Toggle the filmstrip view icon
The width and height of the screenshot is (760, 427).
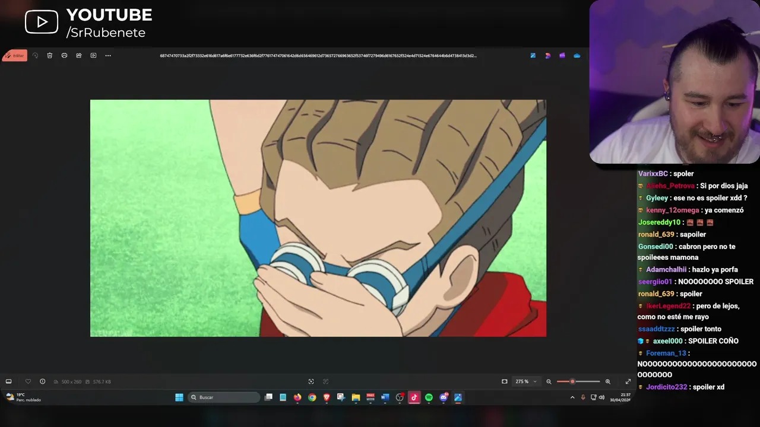point(8,381)
